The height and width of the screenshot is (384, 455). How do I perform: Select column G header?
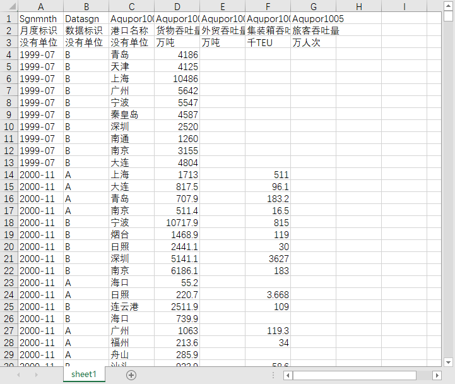314,6
